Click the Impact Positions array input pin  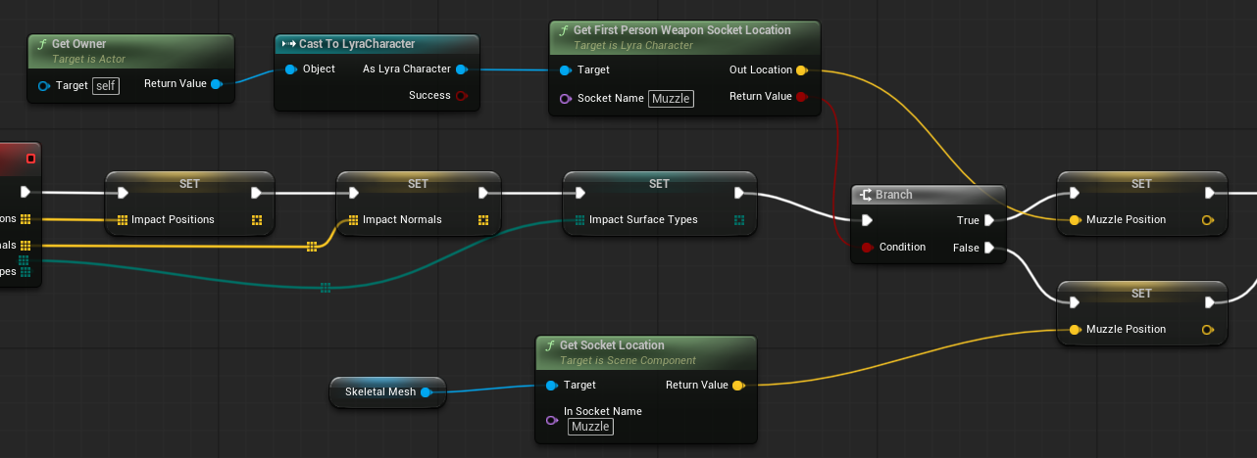[x=123, y=220]
